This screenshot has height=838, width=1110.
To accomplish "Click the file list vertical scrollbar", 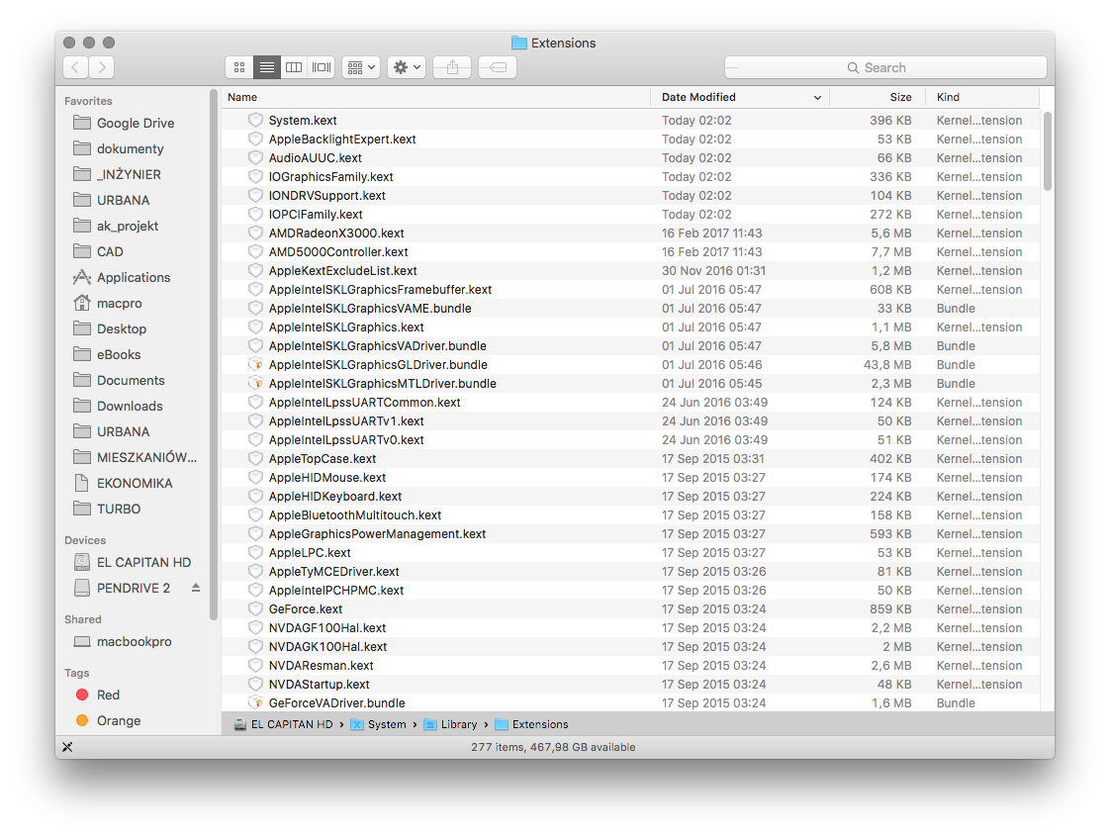I will [1048, 151].
